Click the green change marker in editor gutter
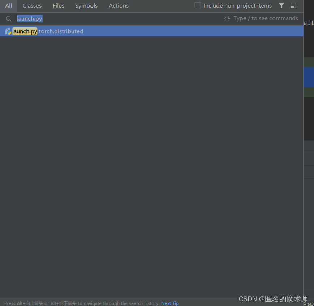 (309, 62)
